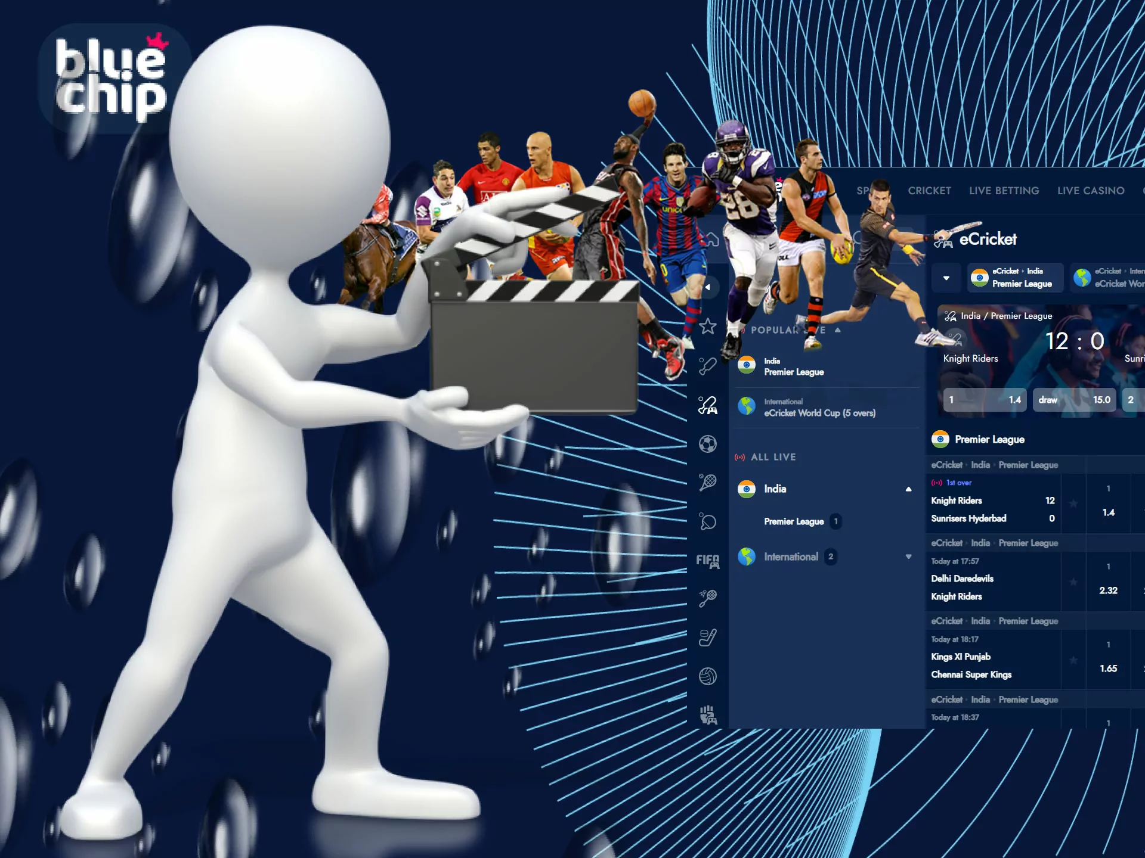Open the Live Betting navigation tab
1145x858 pixels.
pyautogui.click(x=1004, y=191)
